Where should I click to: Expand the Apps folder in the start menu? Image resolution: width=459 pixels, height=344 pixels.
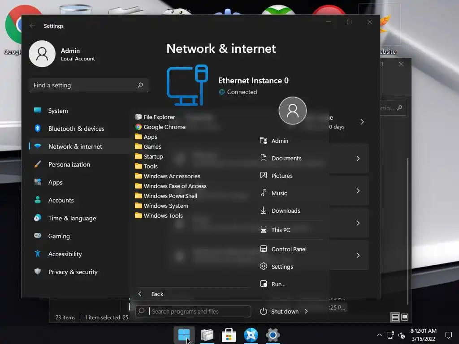[146, 137]
